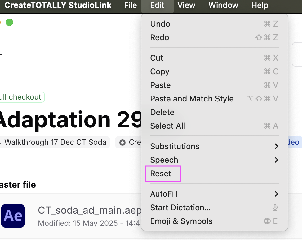The height and width of the screenshot is (240, 302).
Task: Choose Redo from the Edit menu
Action: [214, 37]
